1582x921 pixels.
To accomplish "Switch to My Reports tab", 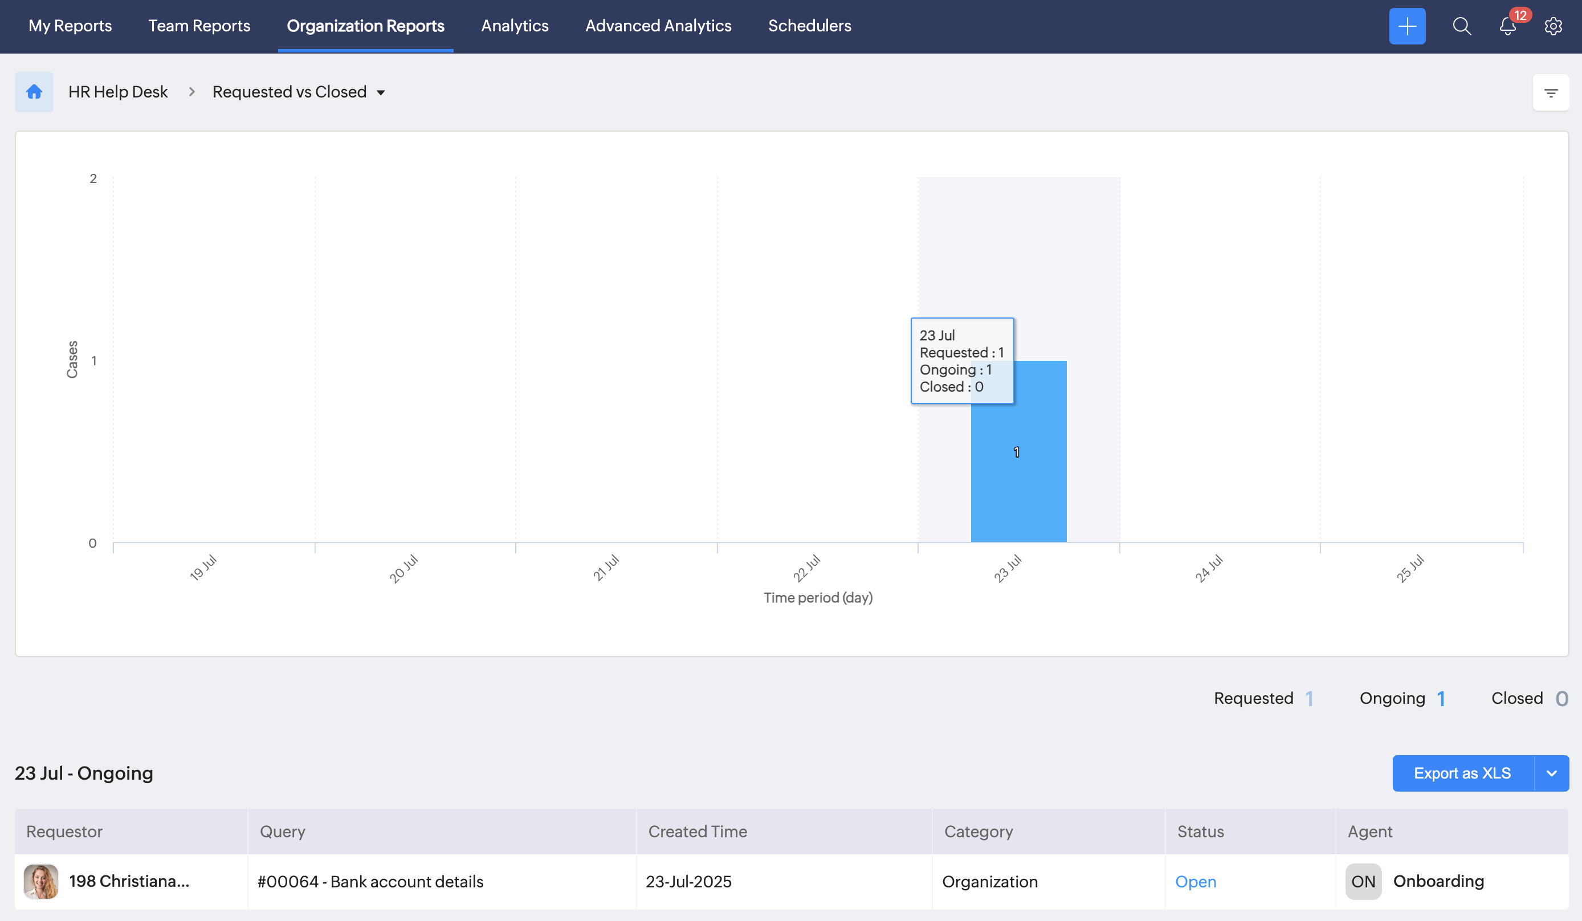I will [x=70, y=26].
